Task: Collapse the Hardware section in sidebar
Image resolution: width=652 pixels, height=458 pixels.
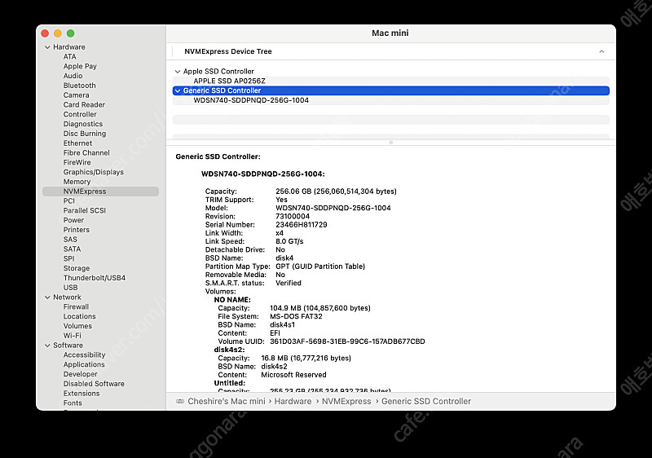Action: 46,47
